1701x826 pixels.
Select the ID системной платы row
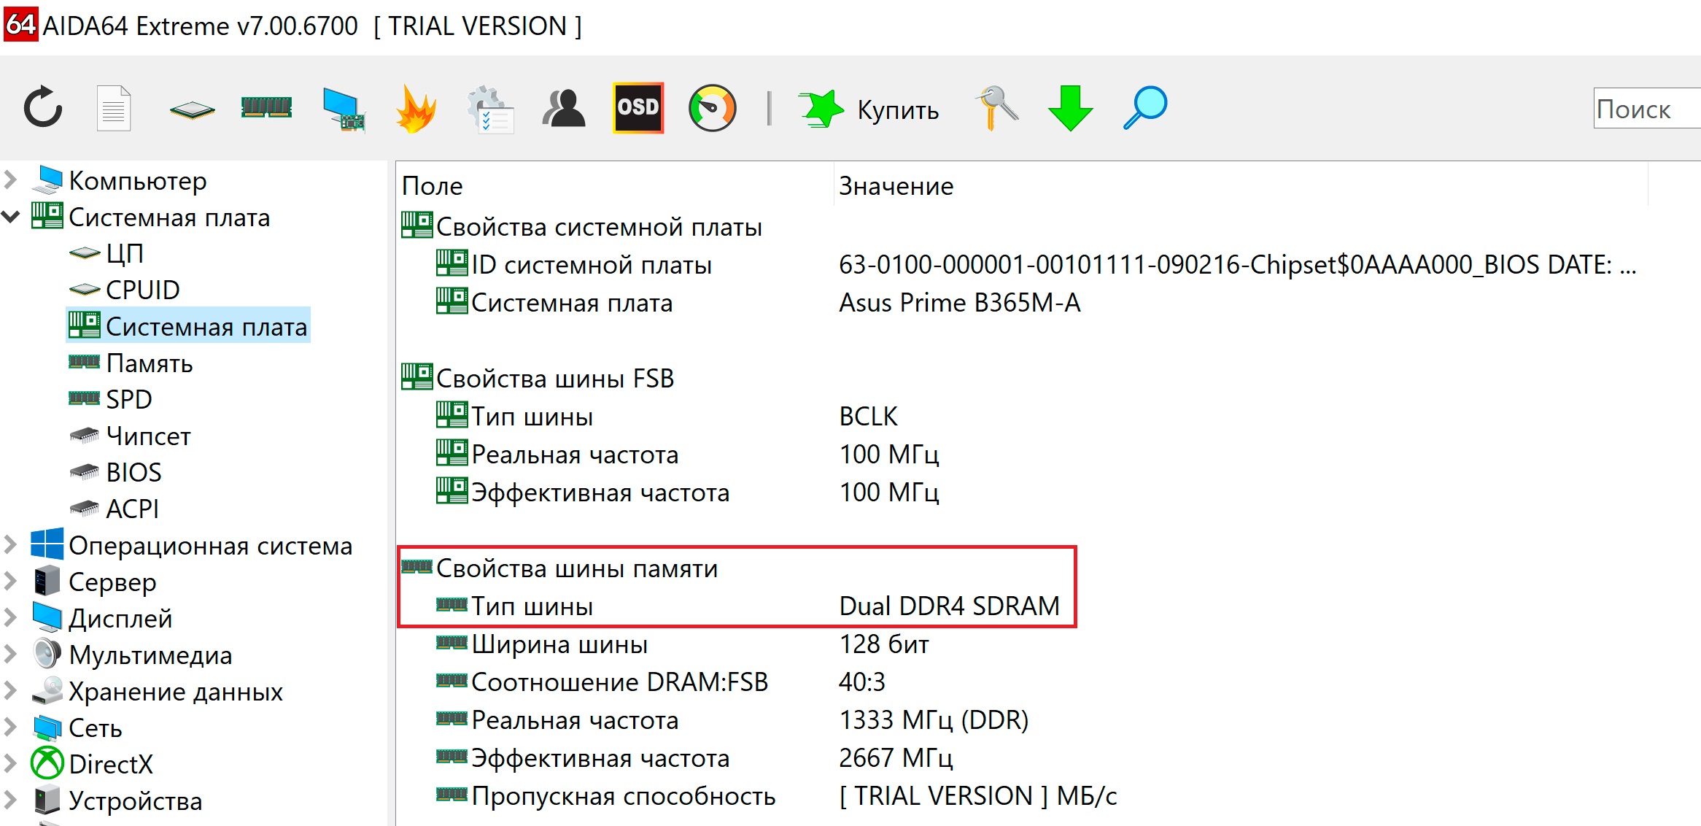[1036, 264]
